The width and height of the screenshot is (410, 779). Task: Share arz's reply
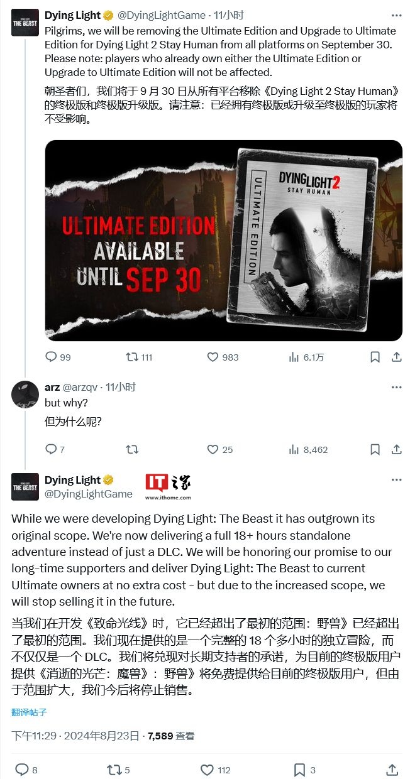tap(397, 449)
